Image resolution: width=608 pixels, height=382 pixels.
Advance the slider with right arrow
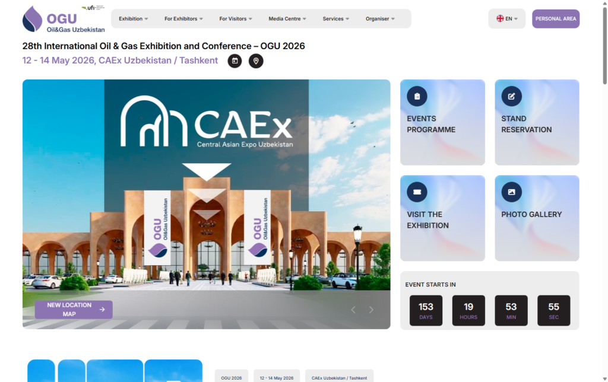click(x=372, y=310)
